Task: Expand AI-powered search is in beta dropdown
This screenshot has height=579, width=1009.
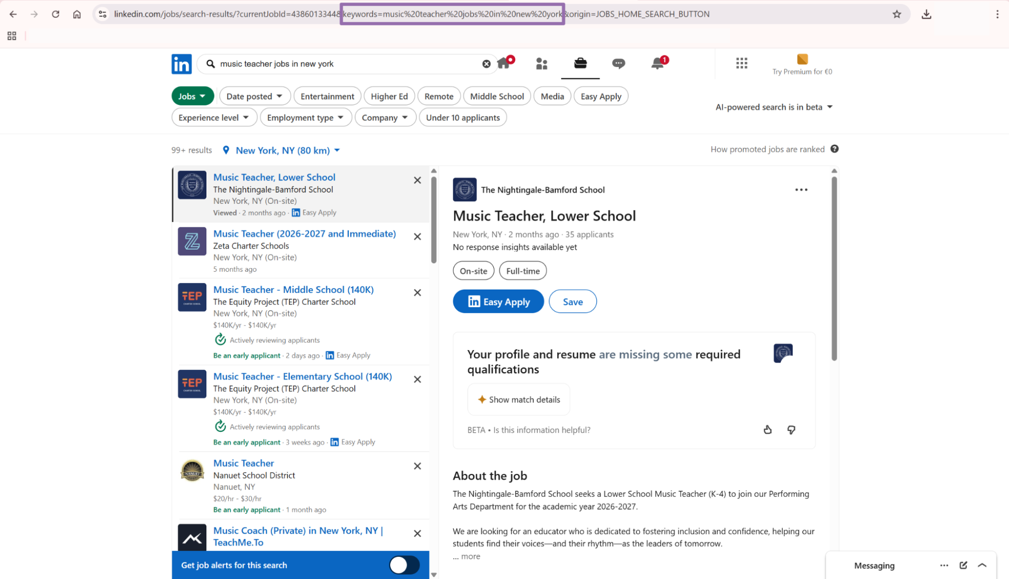Action: click(774, 107)
